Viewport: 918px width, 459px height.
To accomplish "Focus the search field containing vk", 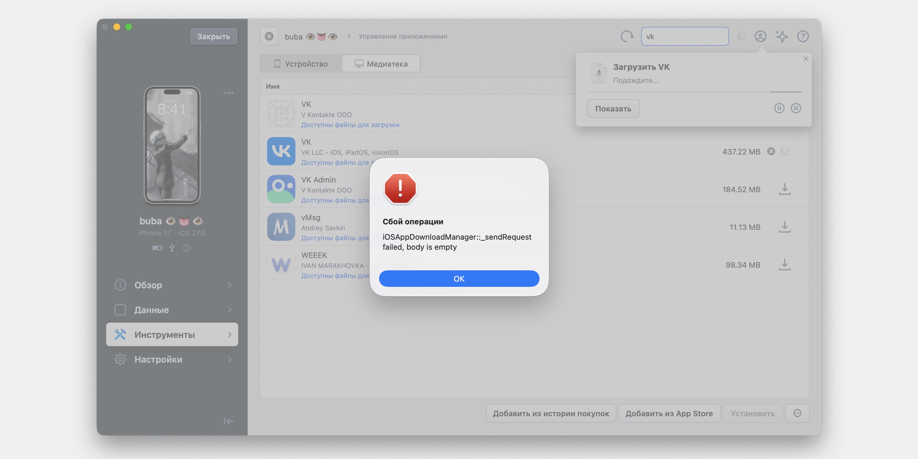I will click(x=685, y=36).
